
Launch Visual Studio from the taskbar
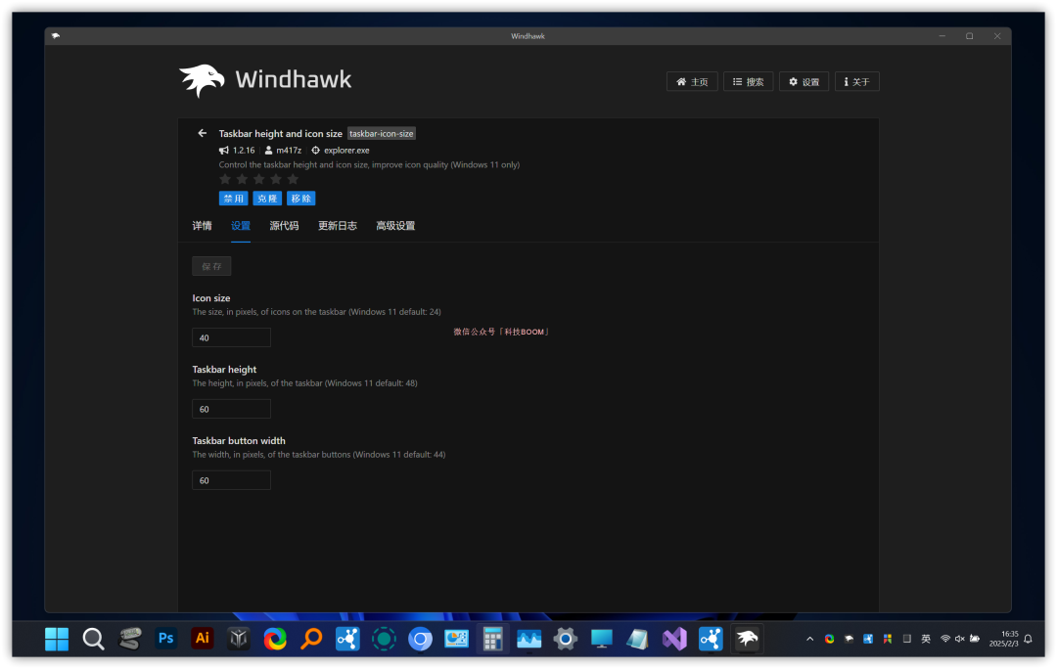pyautogui.click(x=674, y=638)
